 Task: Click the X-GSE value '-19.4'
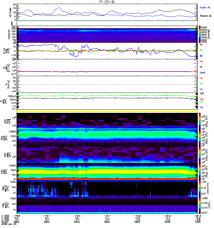[77, 216]
